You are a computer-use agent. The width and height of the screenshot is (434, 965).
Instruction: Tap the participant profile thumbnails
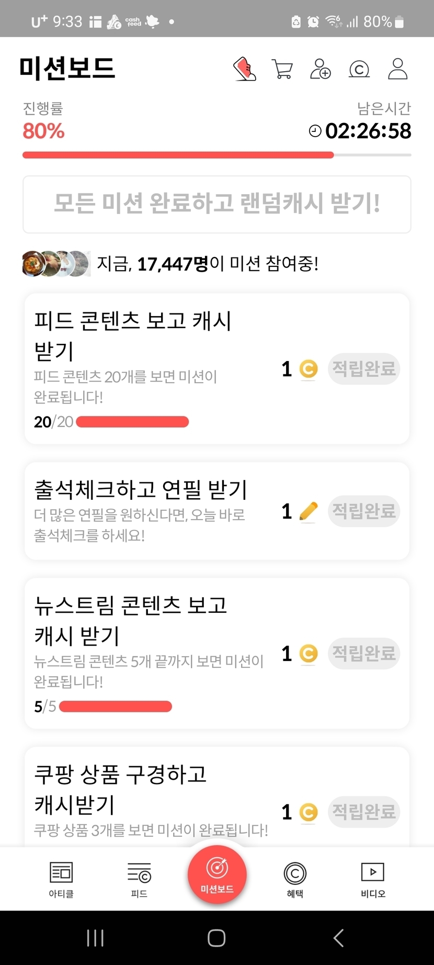pos(56,264)
